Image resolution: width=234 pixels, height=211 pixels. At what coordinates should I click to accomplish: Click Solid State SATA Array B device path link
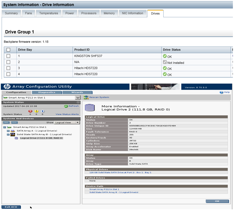click(x=114, y=192)
